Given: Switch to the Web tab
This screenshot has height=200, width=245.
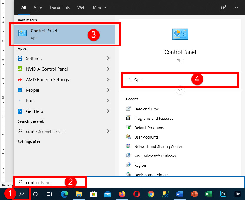Looking at the screenshot, I should pyautogui.click(x=81, y=7).
